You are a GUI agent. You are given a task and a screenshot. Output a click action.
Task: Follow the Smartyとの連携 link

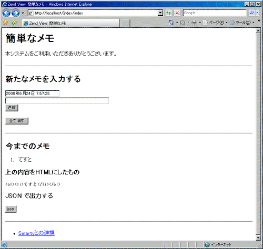[x=36, y=233]
